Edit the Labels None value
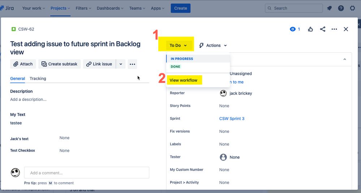The width and height of the screenshot is (361, 193). 224,144
